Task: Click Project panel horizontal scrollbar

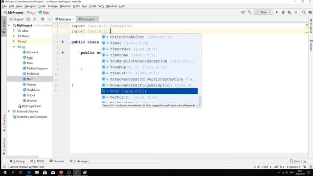Action: pyautogui.click(x=22, y=157)
